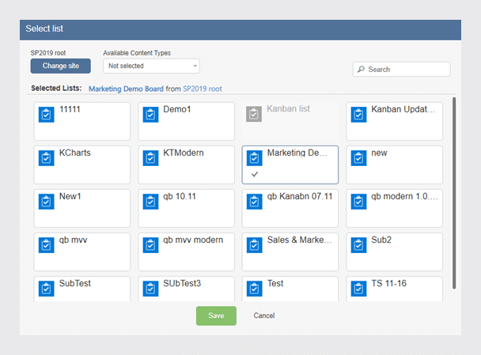The image size is (481, 355).
Task: Select the qb Kanabn 07.11 list name
Action: [300, 197]
